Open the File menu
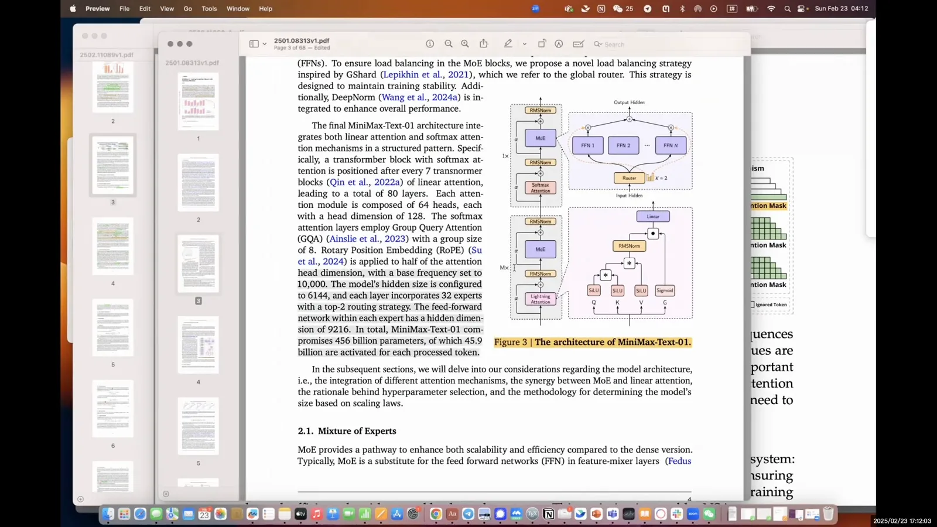Screen dimensions: 937x527 coord(125,9)
